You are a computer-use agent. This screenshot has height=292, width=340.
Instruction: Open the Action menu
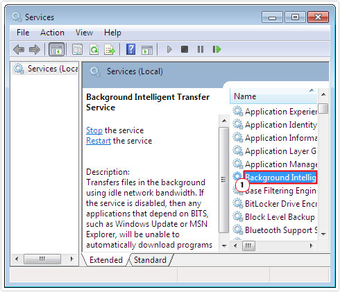pos(52,33)
